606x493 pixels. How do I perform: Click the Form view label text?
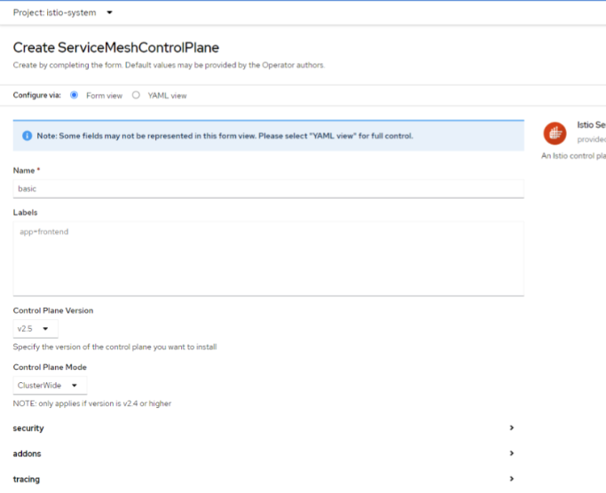click(104, 96)
